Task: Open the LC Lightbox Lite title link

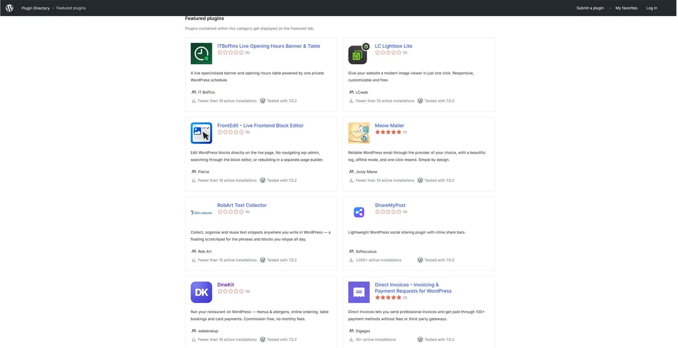Action: pos(393,46)
